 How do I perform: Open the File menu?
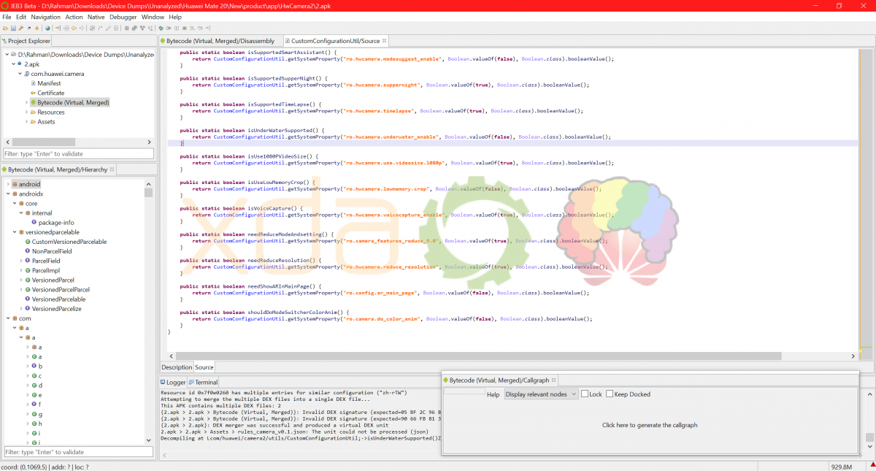tap(7, 17)
